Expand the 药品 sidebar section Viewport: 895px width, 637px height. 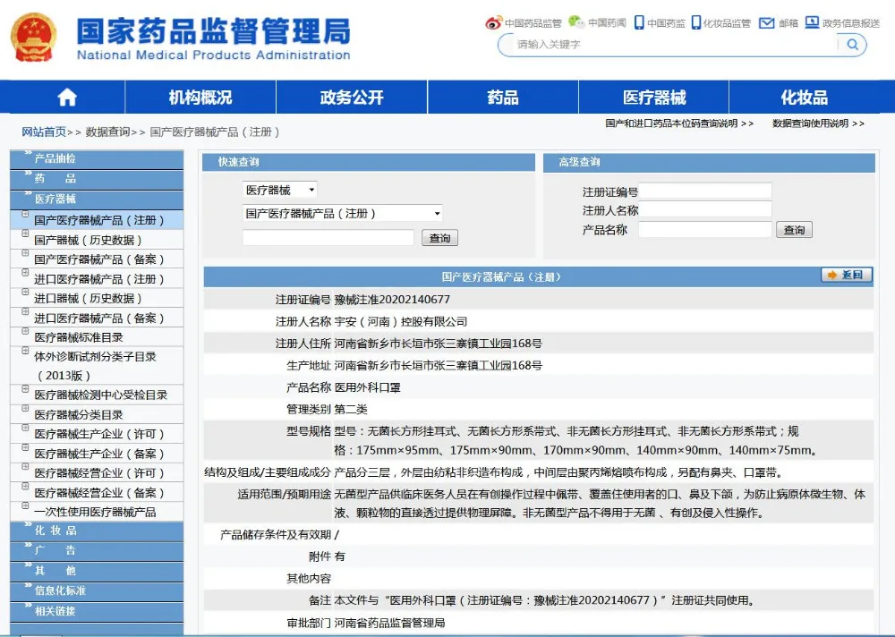pyautogui.click(x=97, y=179)
